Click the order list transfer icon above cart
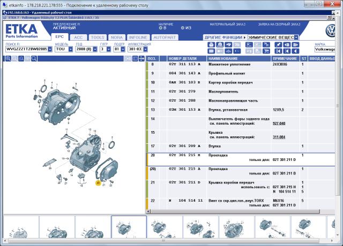The width and height of the screenshot is (343, 246). tap(266, 44)
